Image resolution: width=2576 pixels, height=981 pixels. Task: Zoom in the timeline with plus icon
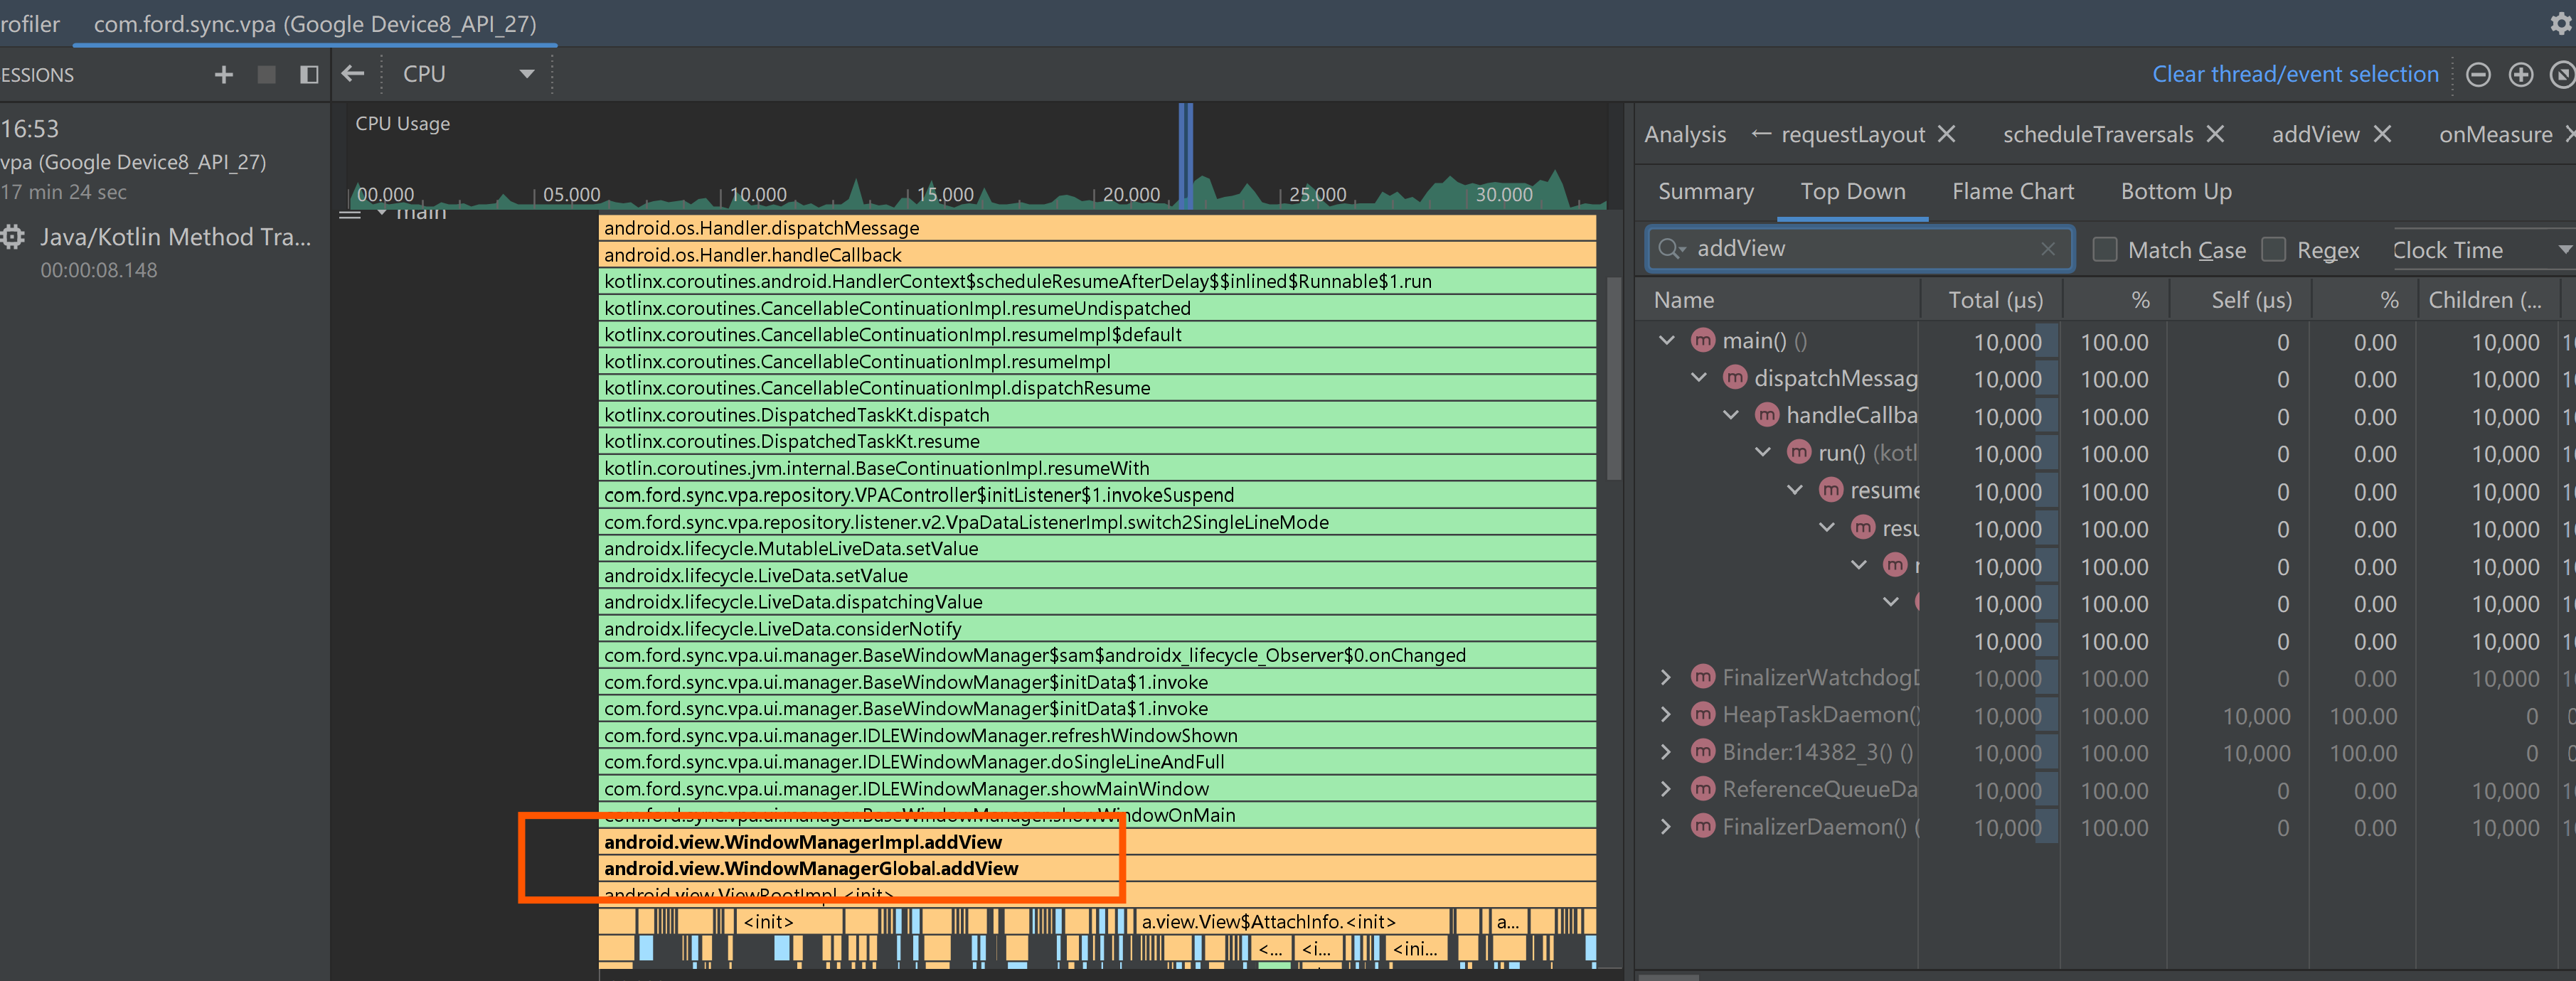coord(2520,75)
